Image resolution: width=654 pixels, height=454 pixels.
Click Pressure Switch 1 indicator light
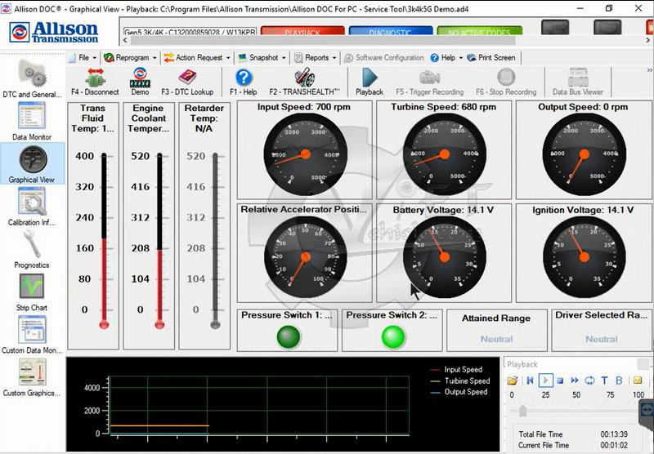pyautogui.click(x=289, y=336)
